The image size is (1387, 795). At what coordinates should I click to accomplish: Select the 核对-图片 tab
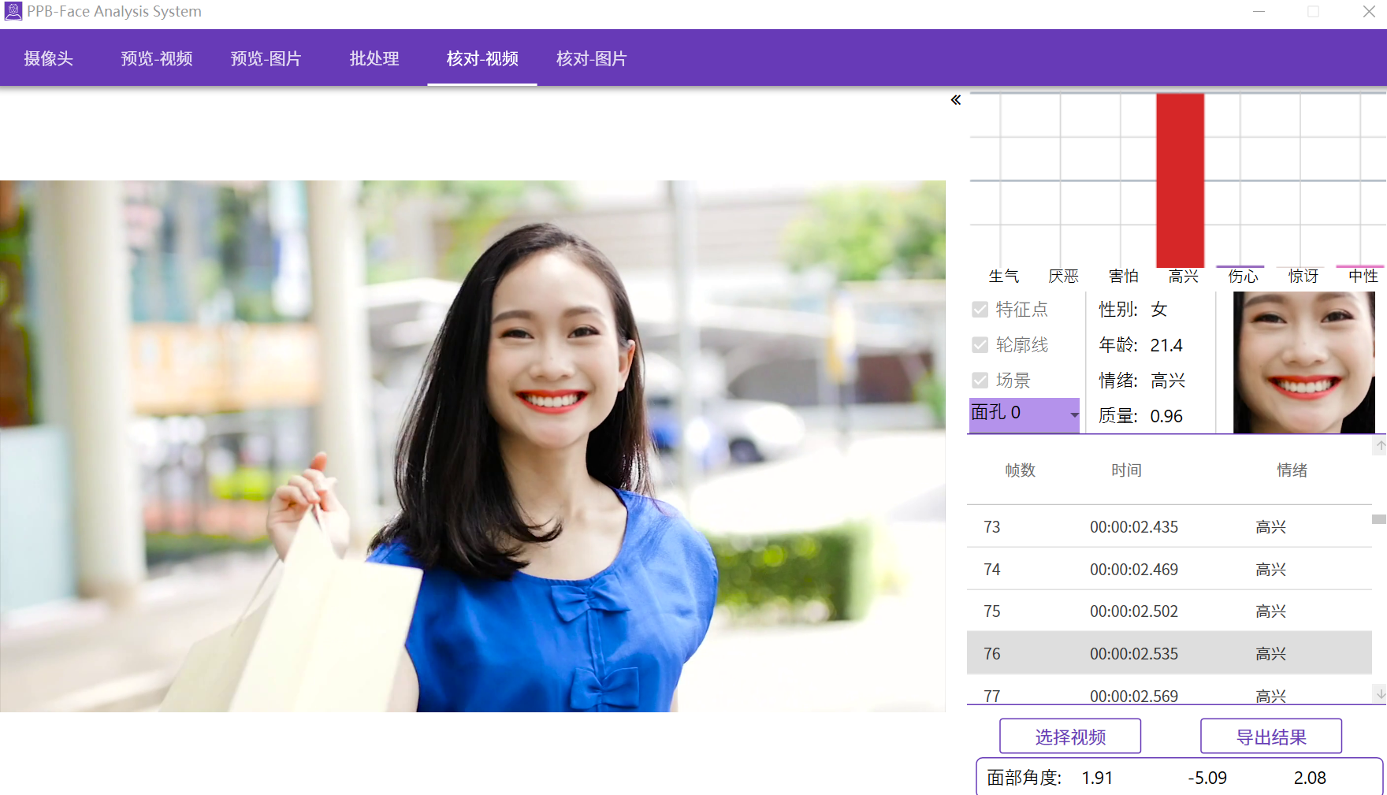tap(591, 58)
